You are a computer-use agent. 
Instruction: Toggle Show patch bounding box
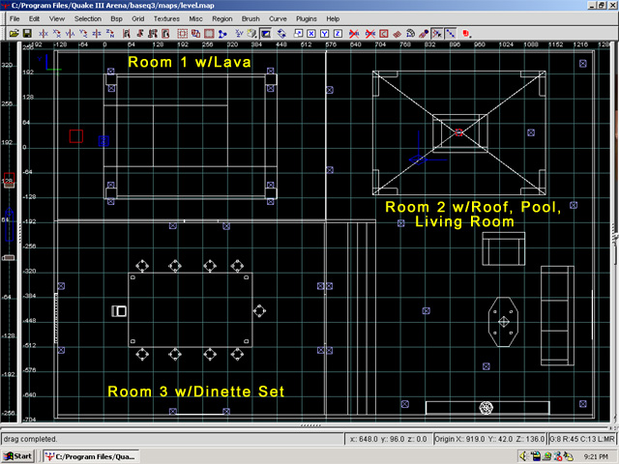[x=383, y=34]
